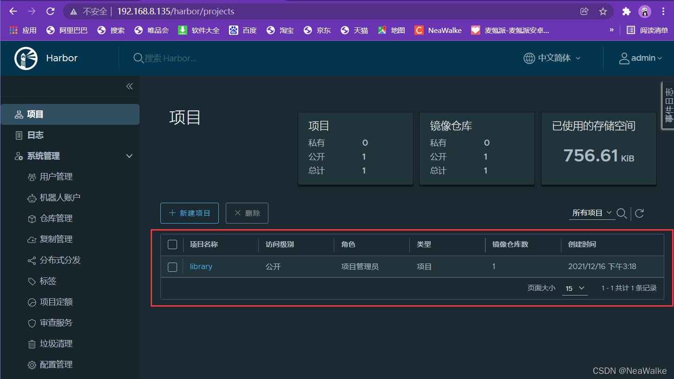
Task: Open 复制管理 using its replication icon
Action: [x=32, y=239]
